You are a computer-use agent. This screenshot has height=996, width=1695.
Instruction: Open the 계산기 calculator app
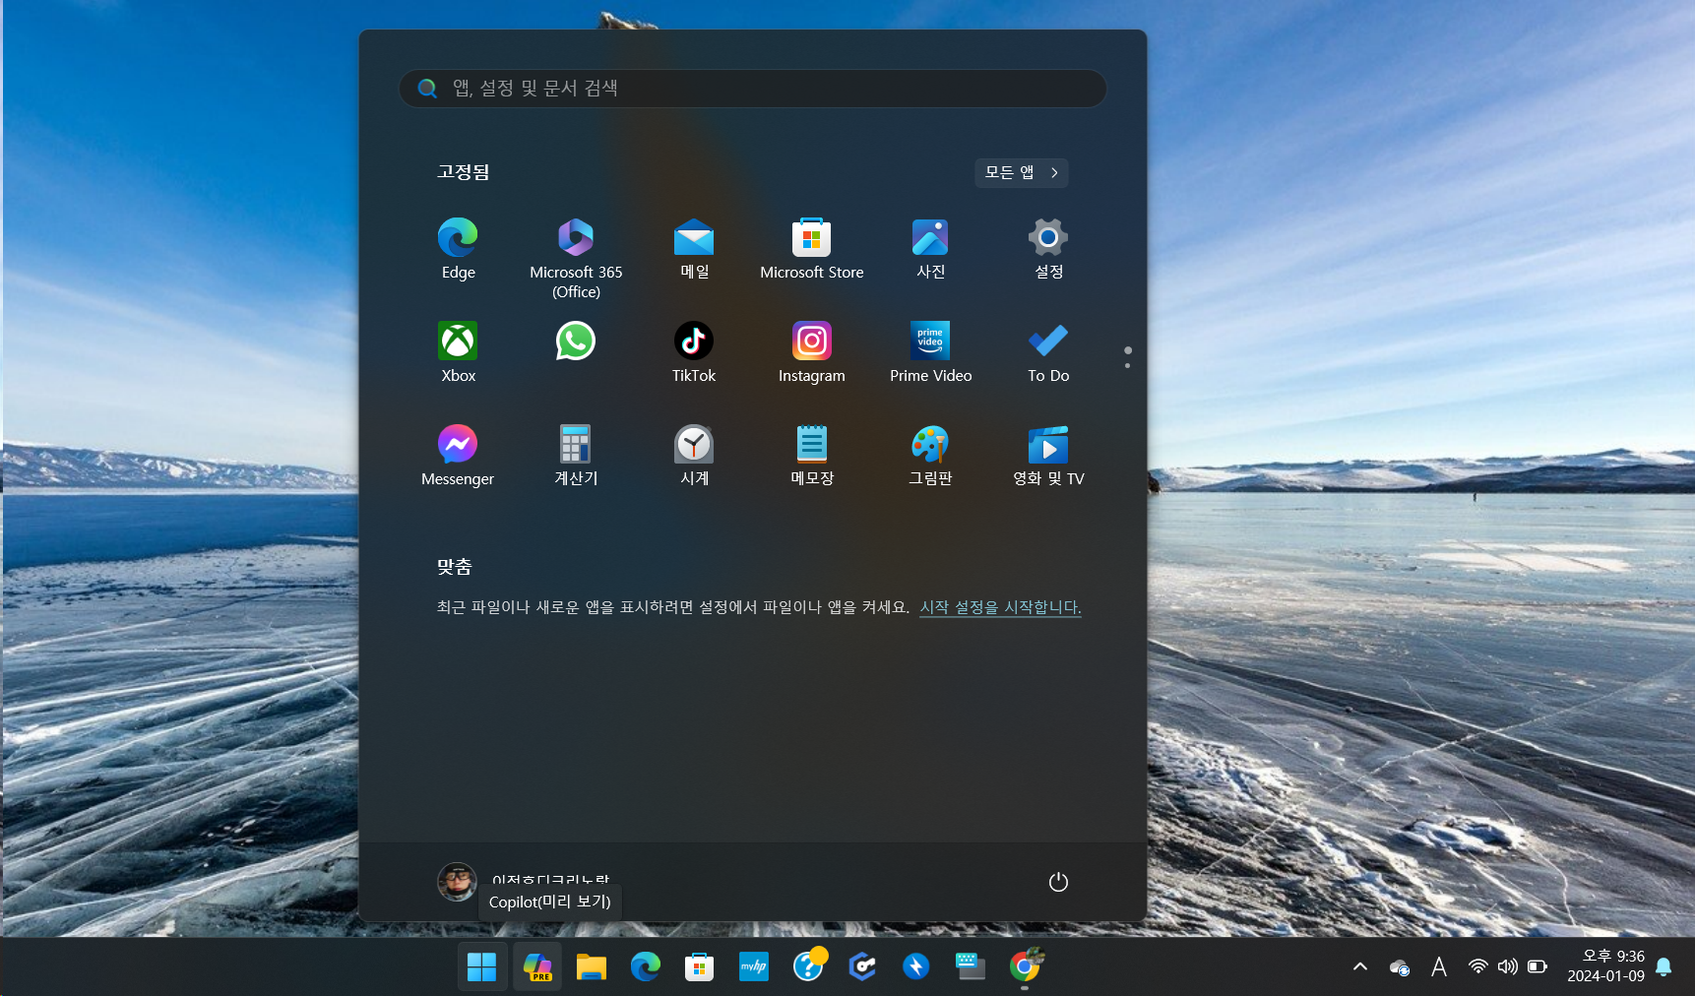coord(576,456)
